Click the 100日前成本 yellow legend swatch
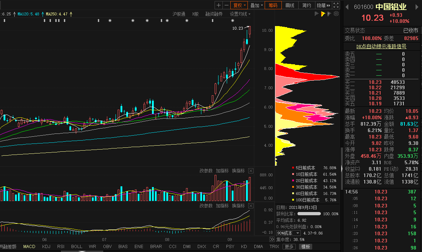Screen dimensions: 422x252 [x=293, y=200]
